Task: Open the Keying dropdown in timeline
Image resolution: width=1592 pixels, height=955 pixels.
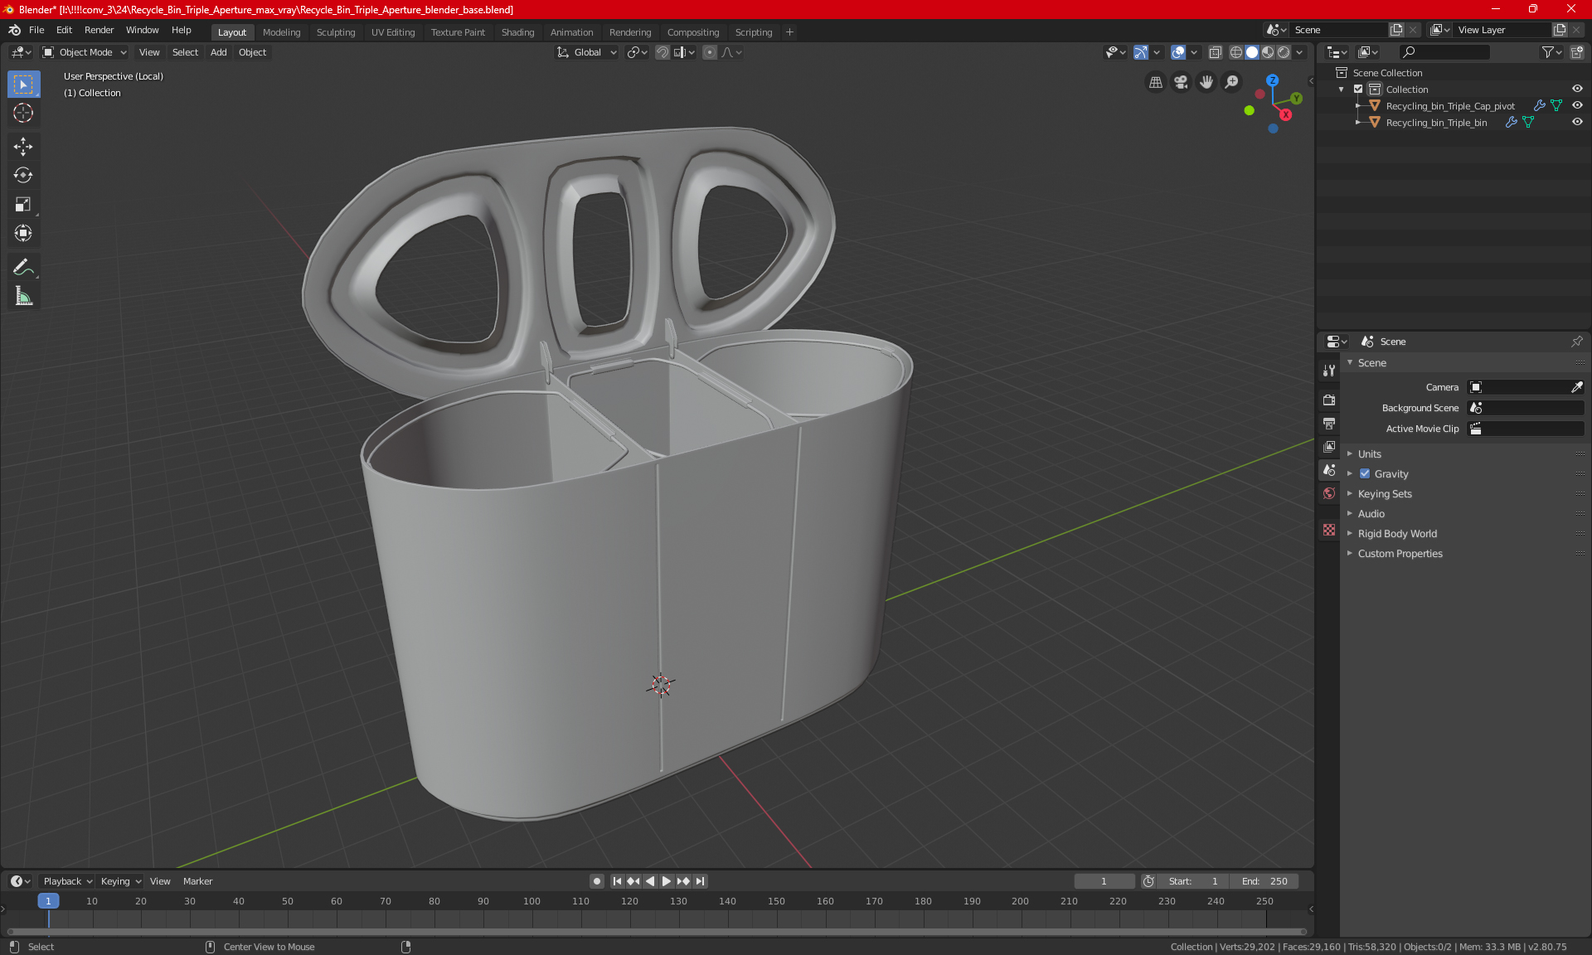Action: (x=120, y=881)
